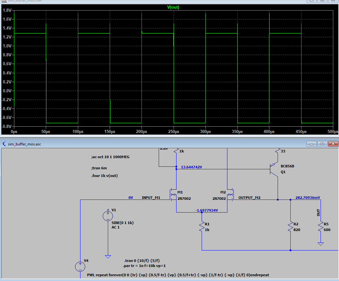Click the 0.0V label on the Y axis
The image size is (339, 281).
(x=7, y=91)
